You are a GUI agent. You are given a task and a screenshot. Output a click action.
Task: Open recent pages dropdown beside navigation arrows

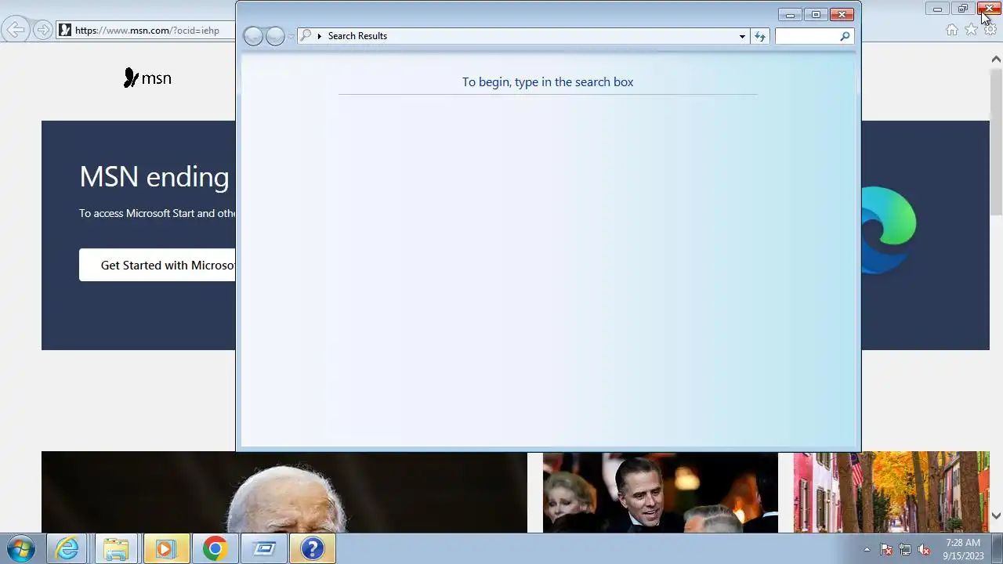pyautogui.click(x=291, y=36)
